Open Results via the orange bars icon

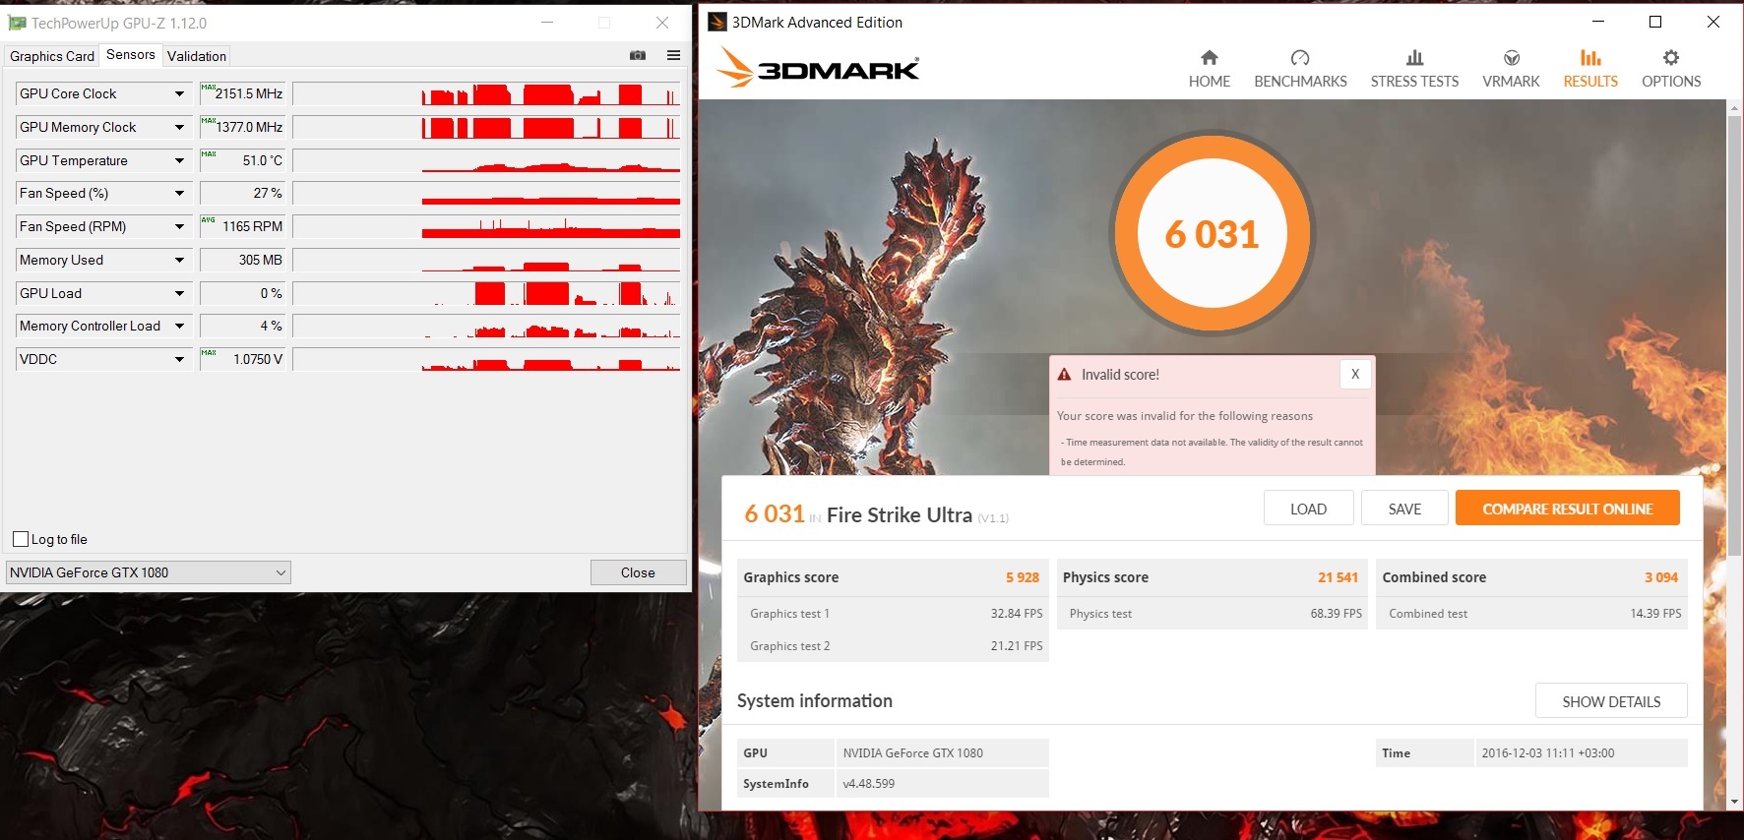tap(1590, 57)
